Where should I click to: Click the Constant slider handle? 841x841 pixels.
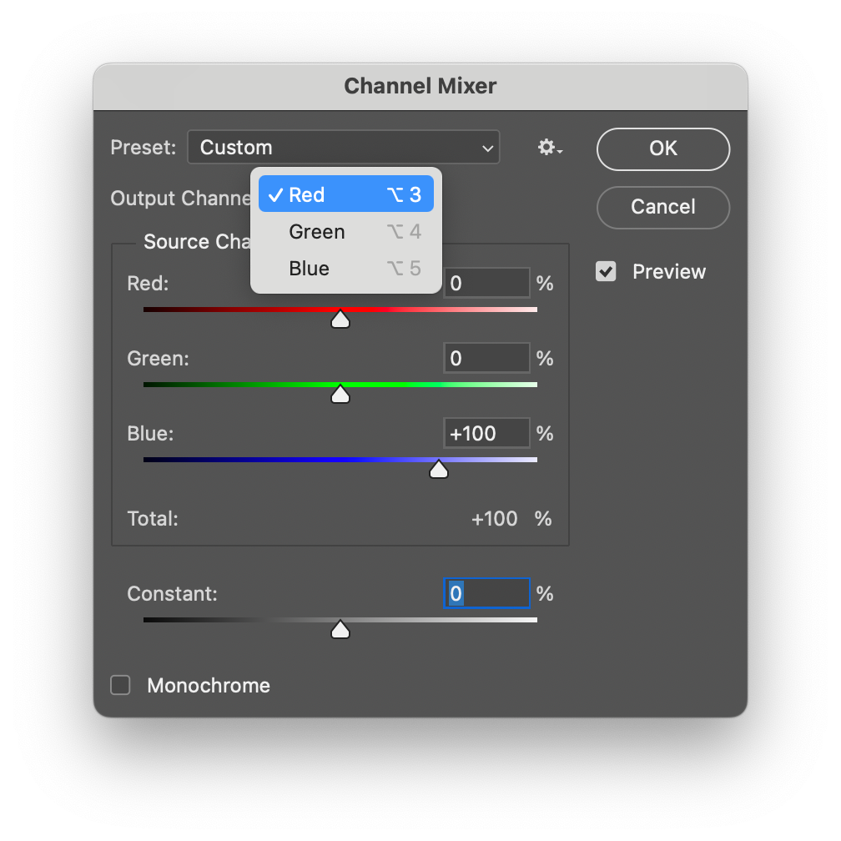(340, 629)
